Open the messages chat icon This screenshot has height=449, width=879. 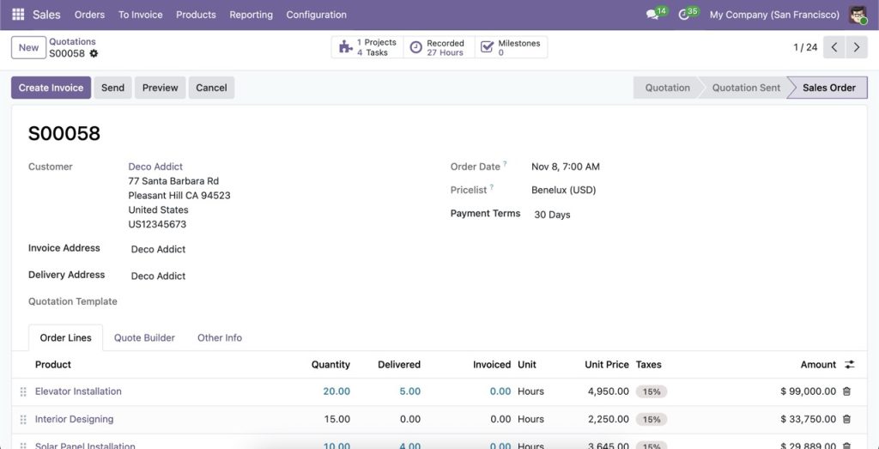(x=652, y=15)
